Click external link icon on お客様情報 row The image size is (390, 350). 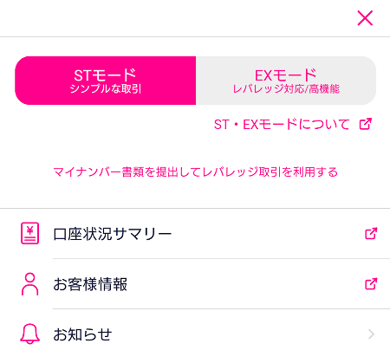coord(371,284)
